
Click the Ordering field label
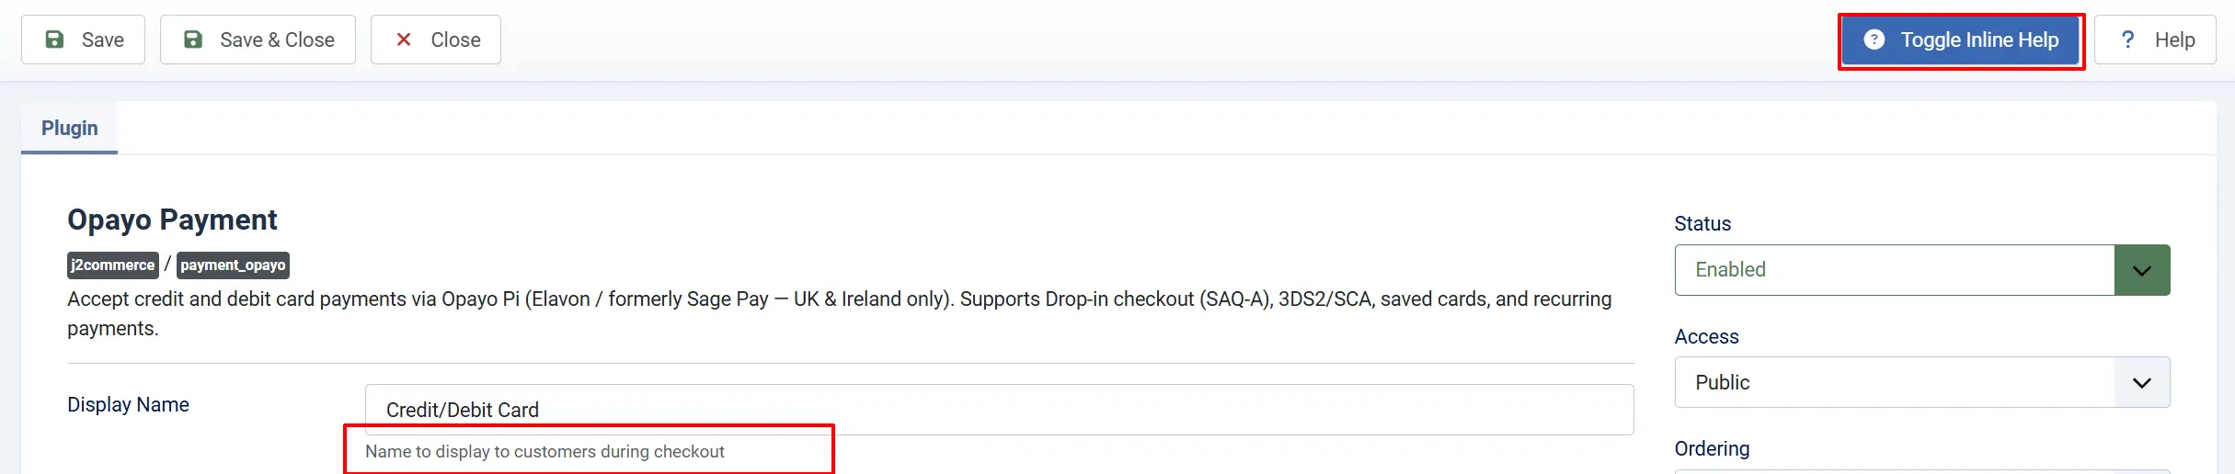tap(1712, 448)
